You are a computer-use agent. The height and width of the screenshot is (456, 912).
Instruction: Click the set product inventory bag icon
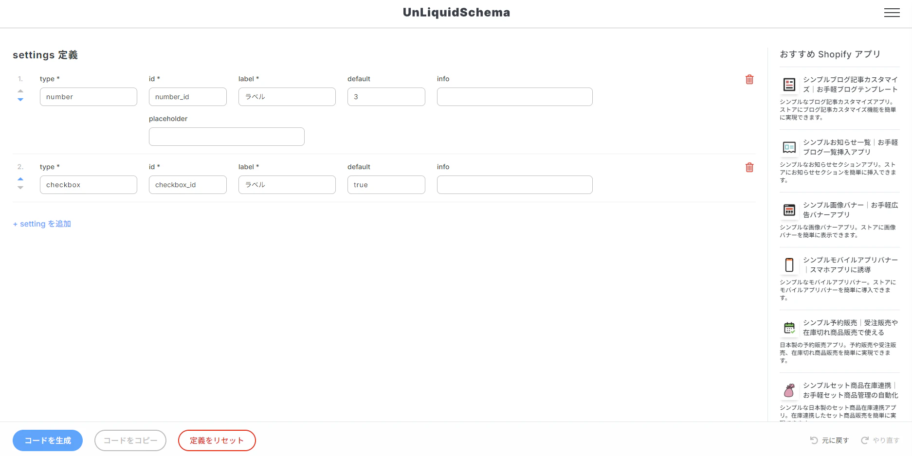pos(789,390)
